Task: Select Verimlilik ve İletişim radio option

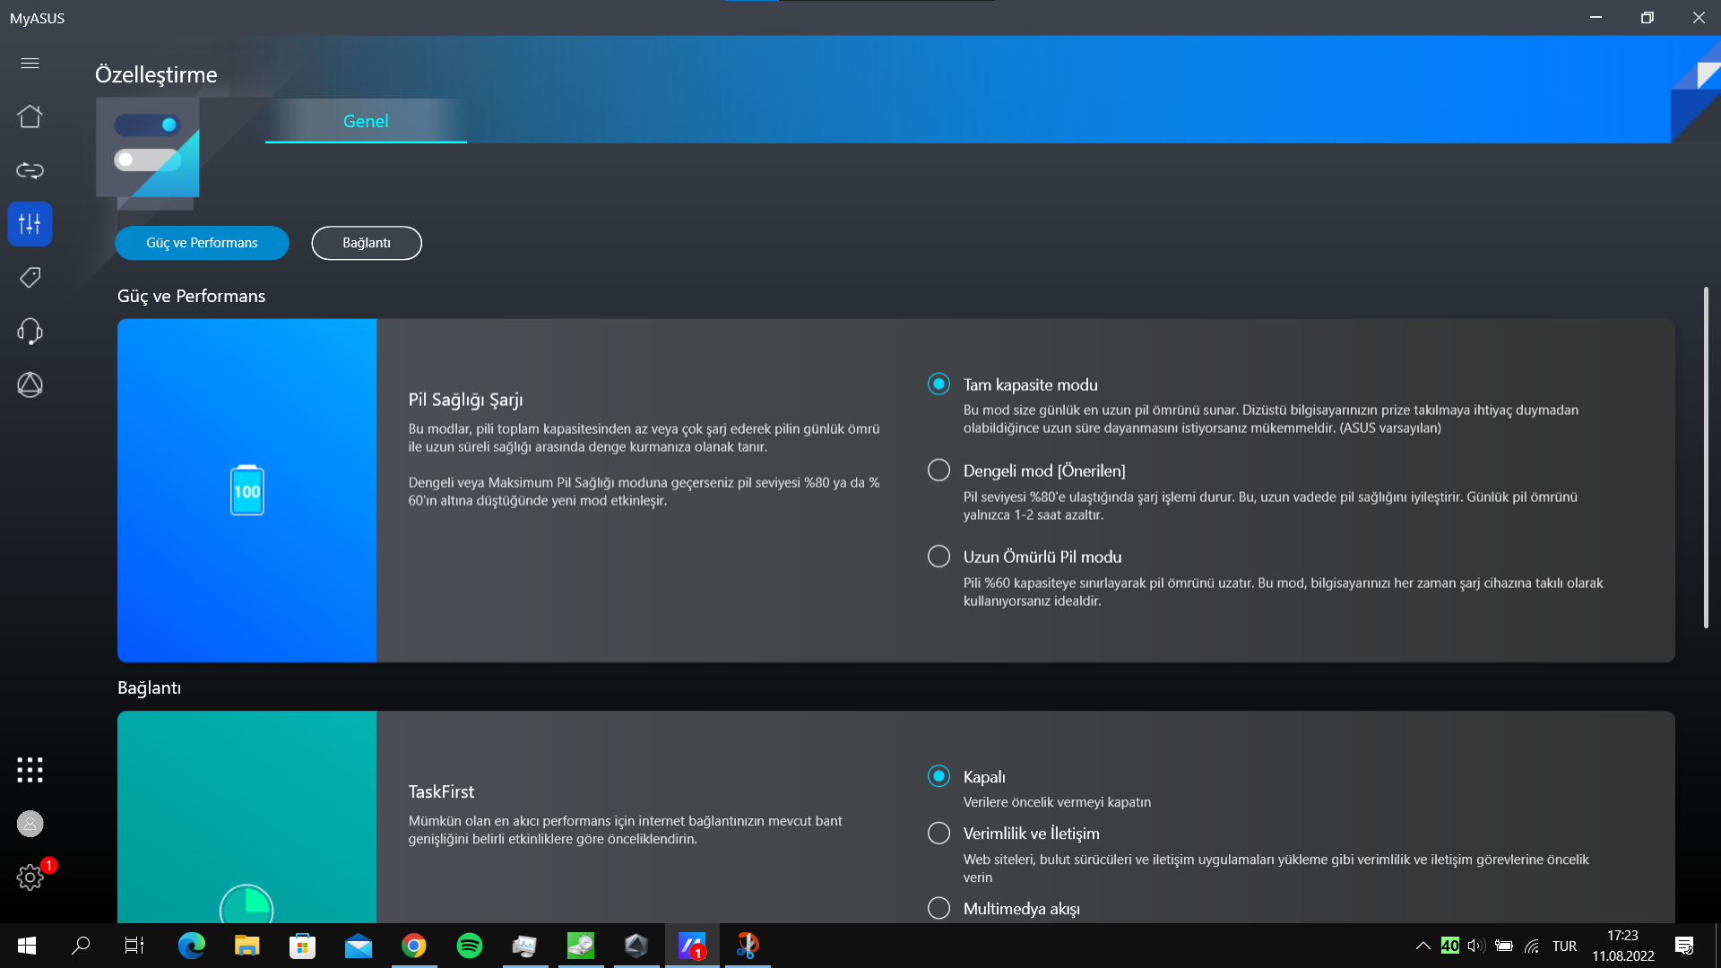Action: (x=938, y=834)
